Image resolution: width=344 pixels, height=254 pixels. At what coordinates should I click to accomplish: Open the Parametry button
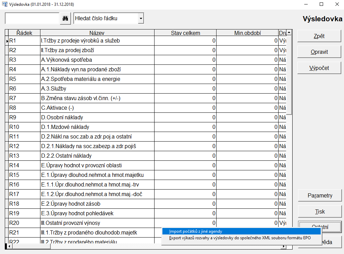(320, 195)
